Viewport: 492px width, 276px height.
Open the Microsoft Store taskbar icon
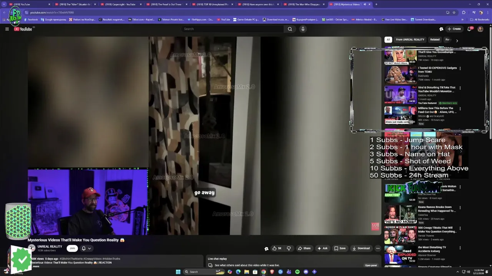coord(255,272)
